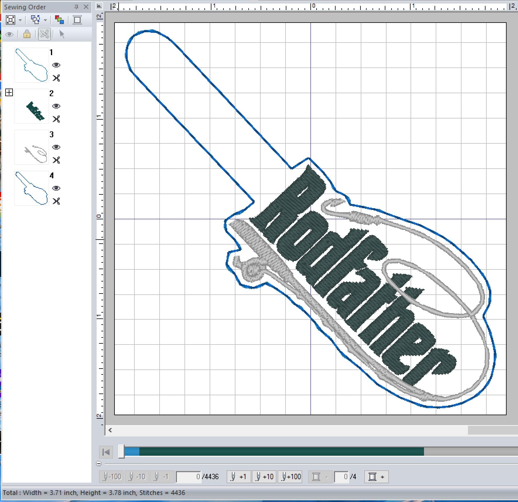Step forward one stitch with +1 button
The image size is (518, 502).
[239, 477]
